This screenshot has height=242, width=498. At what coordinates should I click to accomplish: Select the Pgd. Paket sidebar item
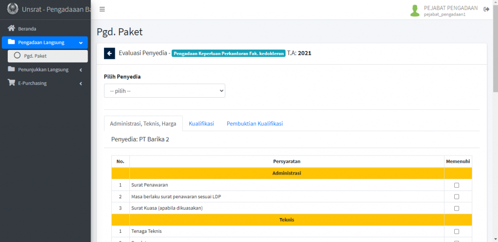pos(48,56)
